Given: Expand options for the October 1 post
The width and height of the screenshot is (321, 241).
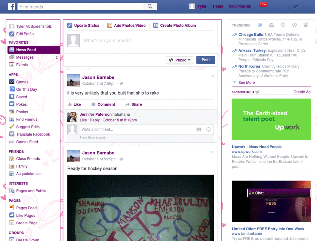Looking at the screenshot, I should 213,152.
